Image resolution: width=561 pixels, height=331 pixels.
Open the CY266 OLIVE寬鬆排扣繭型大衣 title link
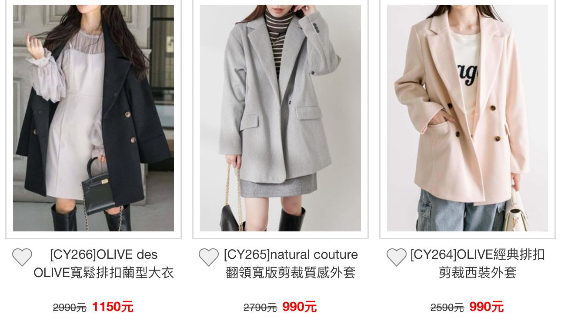coord(104,264)
